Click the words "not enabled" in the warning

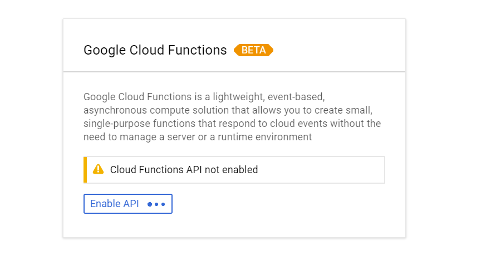coord(231,170)
